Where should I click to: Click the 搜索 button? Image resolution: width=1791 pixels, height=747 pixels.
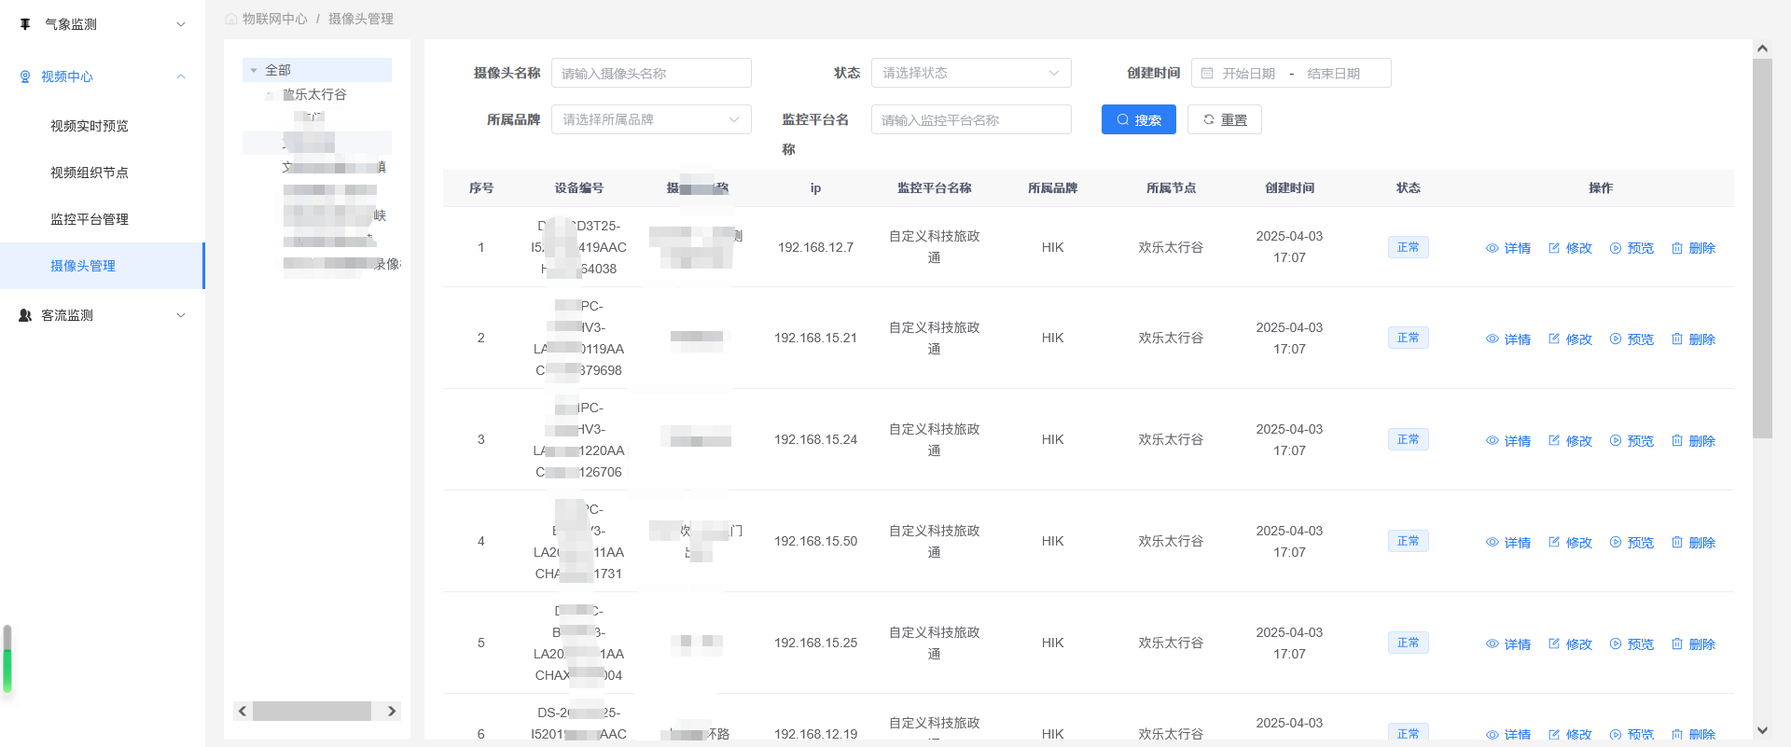[1139, 119]
